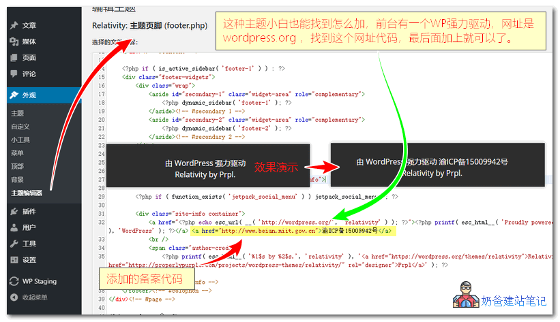The height and width of the screenshot is (322, 560).
Task: Click the wrench icon beside 工具
Action: point(14,244)
